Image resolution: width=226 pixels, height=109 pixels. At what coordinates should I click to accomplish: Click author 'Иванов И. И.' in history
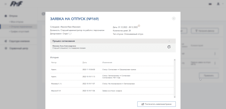tap(56, 91)
